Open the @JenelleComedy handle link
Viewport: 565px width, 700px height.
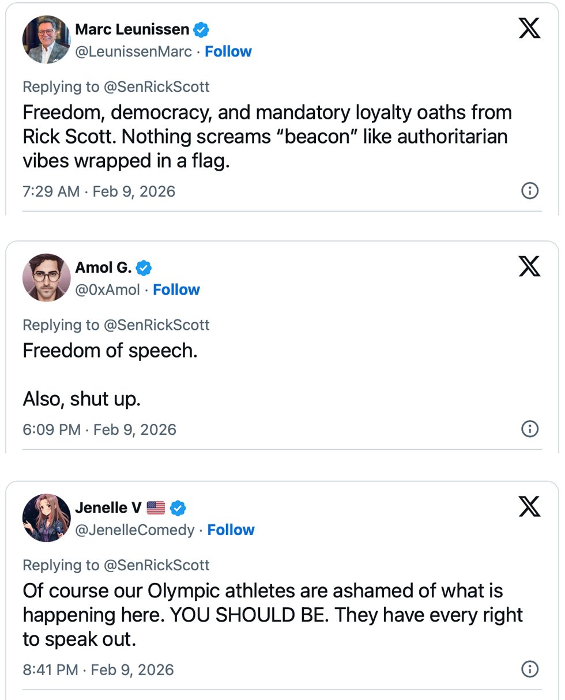coord(135,530)
